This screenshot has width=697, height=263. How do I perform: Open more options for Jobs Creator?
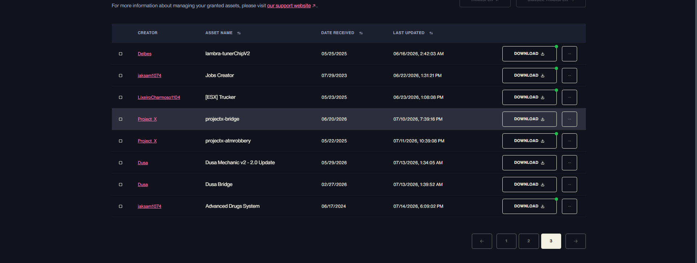click(x=570, y=76)
